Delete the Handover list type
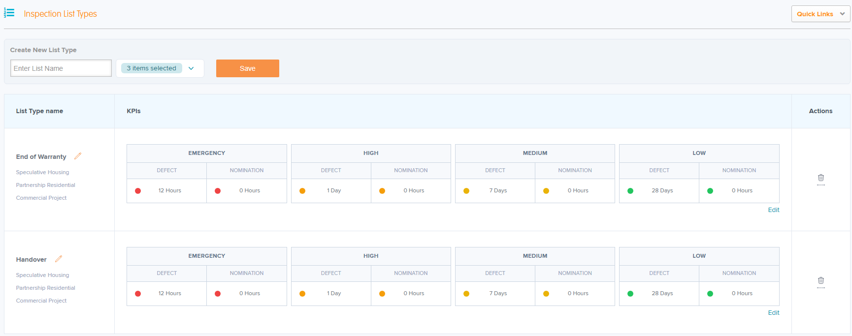 point(821,282)
